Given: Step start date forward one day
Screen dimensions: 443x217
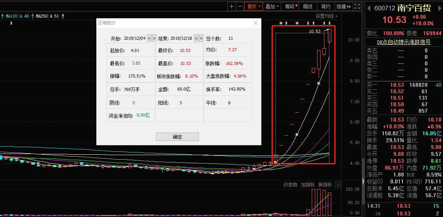Looking at the screenshot, I should click(x=154, y=38).
